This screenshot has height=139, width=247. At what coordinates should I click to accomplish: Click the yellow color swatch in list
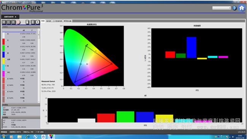point(3,61)
